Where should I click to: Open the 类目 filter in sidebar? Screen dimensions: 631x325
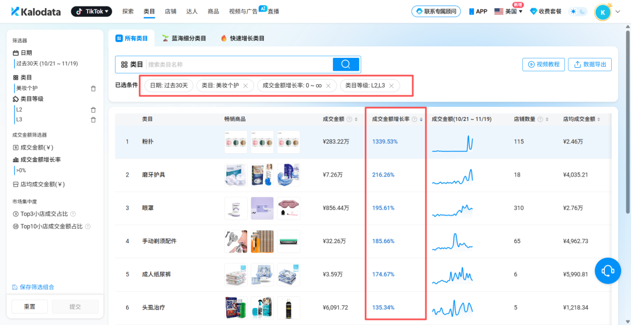click(23, 77)
